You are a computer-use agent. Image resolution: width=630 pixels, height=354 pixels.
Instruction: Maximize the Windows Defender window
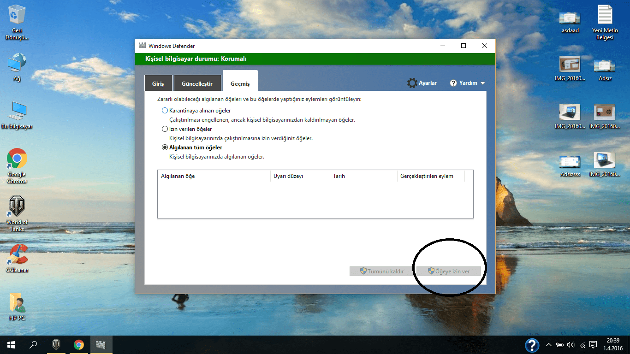point(464,46)
